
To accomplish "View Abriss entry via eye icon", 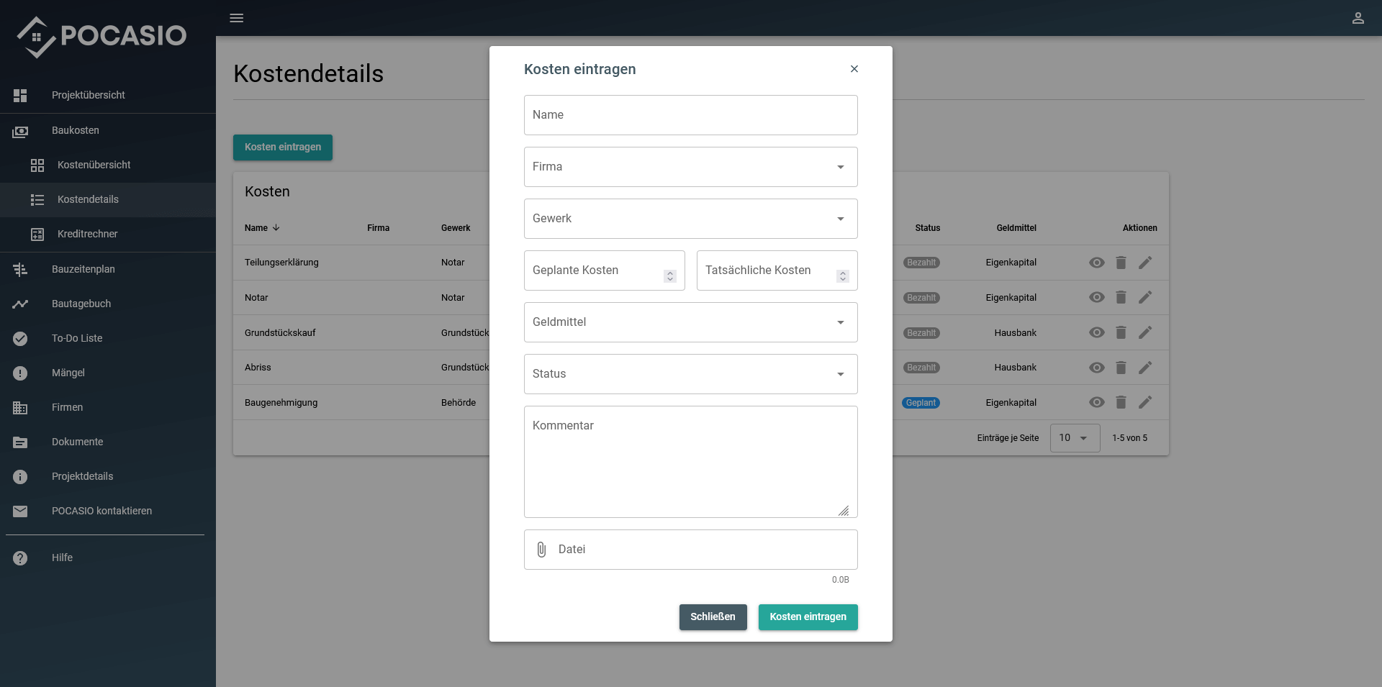I will [1096, 368].
